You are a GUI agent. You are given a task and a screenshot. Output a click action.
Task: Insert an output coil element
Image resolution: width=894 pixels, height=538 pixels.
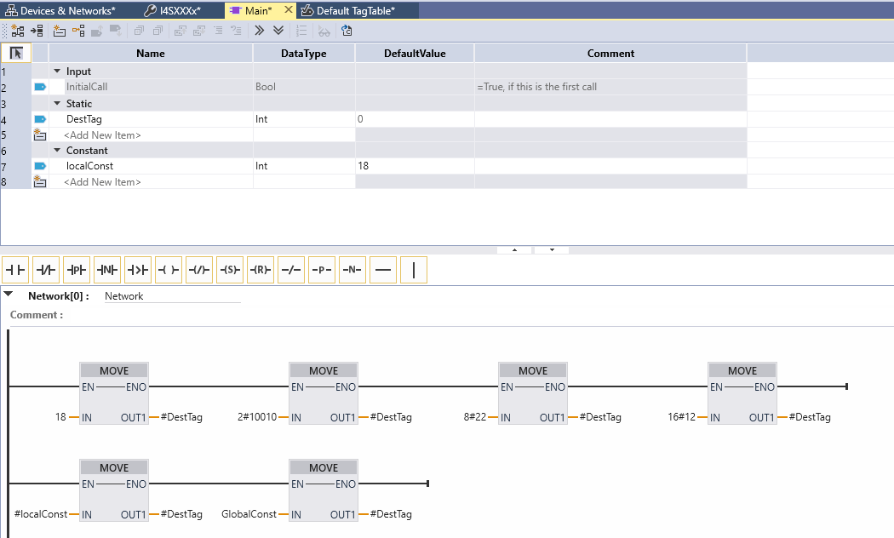pyautogui.click(x=169, y=271)
